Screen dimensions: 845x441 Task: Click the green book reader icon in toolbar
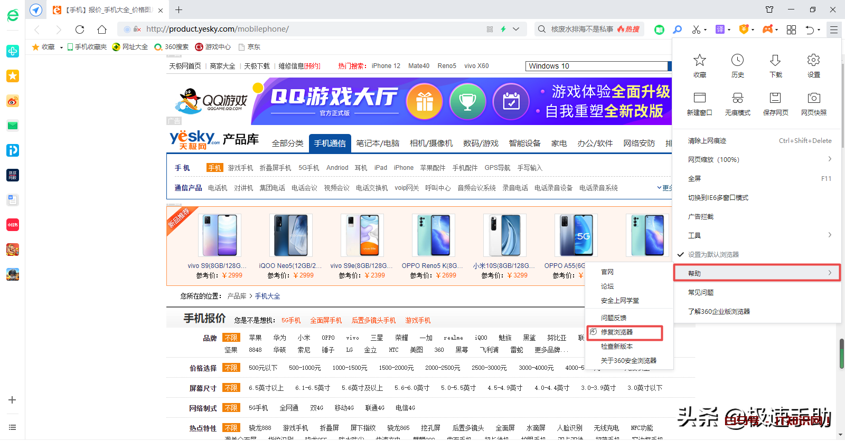pos(659,30)
